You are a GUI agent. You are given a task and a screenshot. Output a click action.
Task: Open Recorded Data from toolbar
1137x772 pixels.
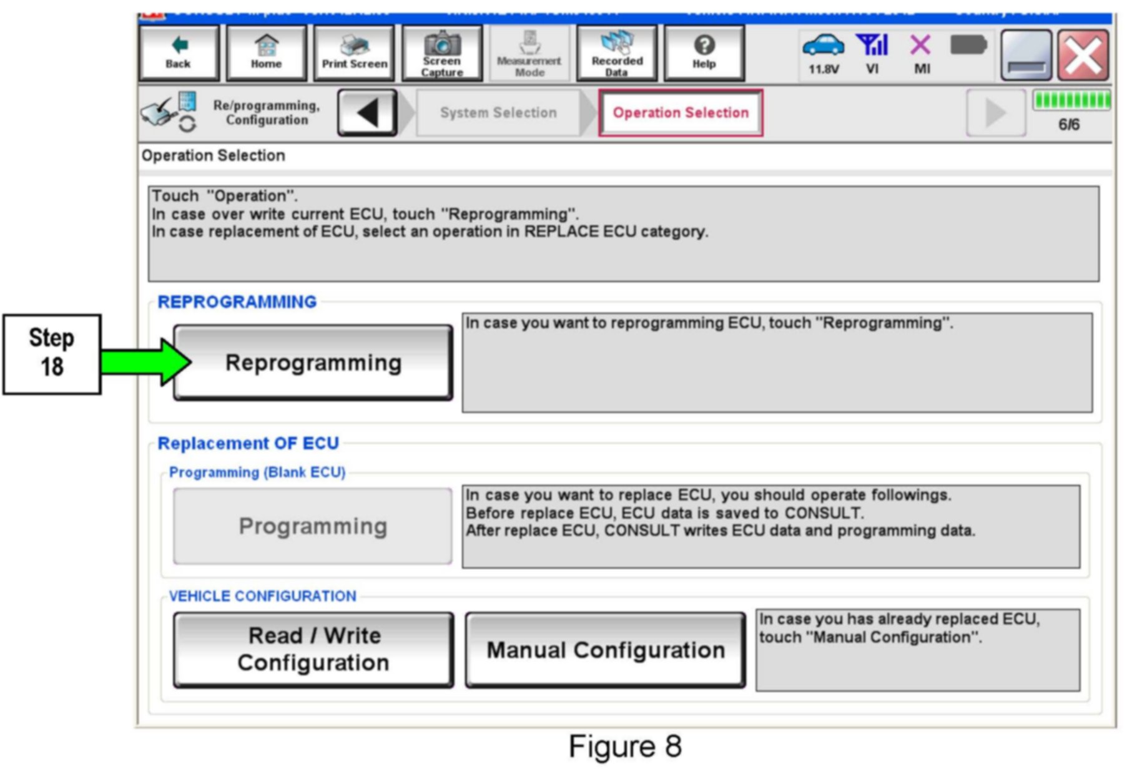click(617, 52)
